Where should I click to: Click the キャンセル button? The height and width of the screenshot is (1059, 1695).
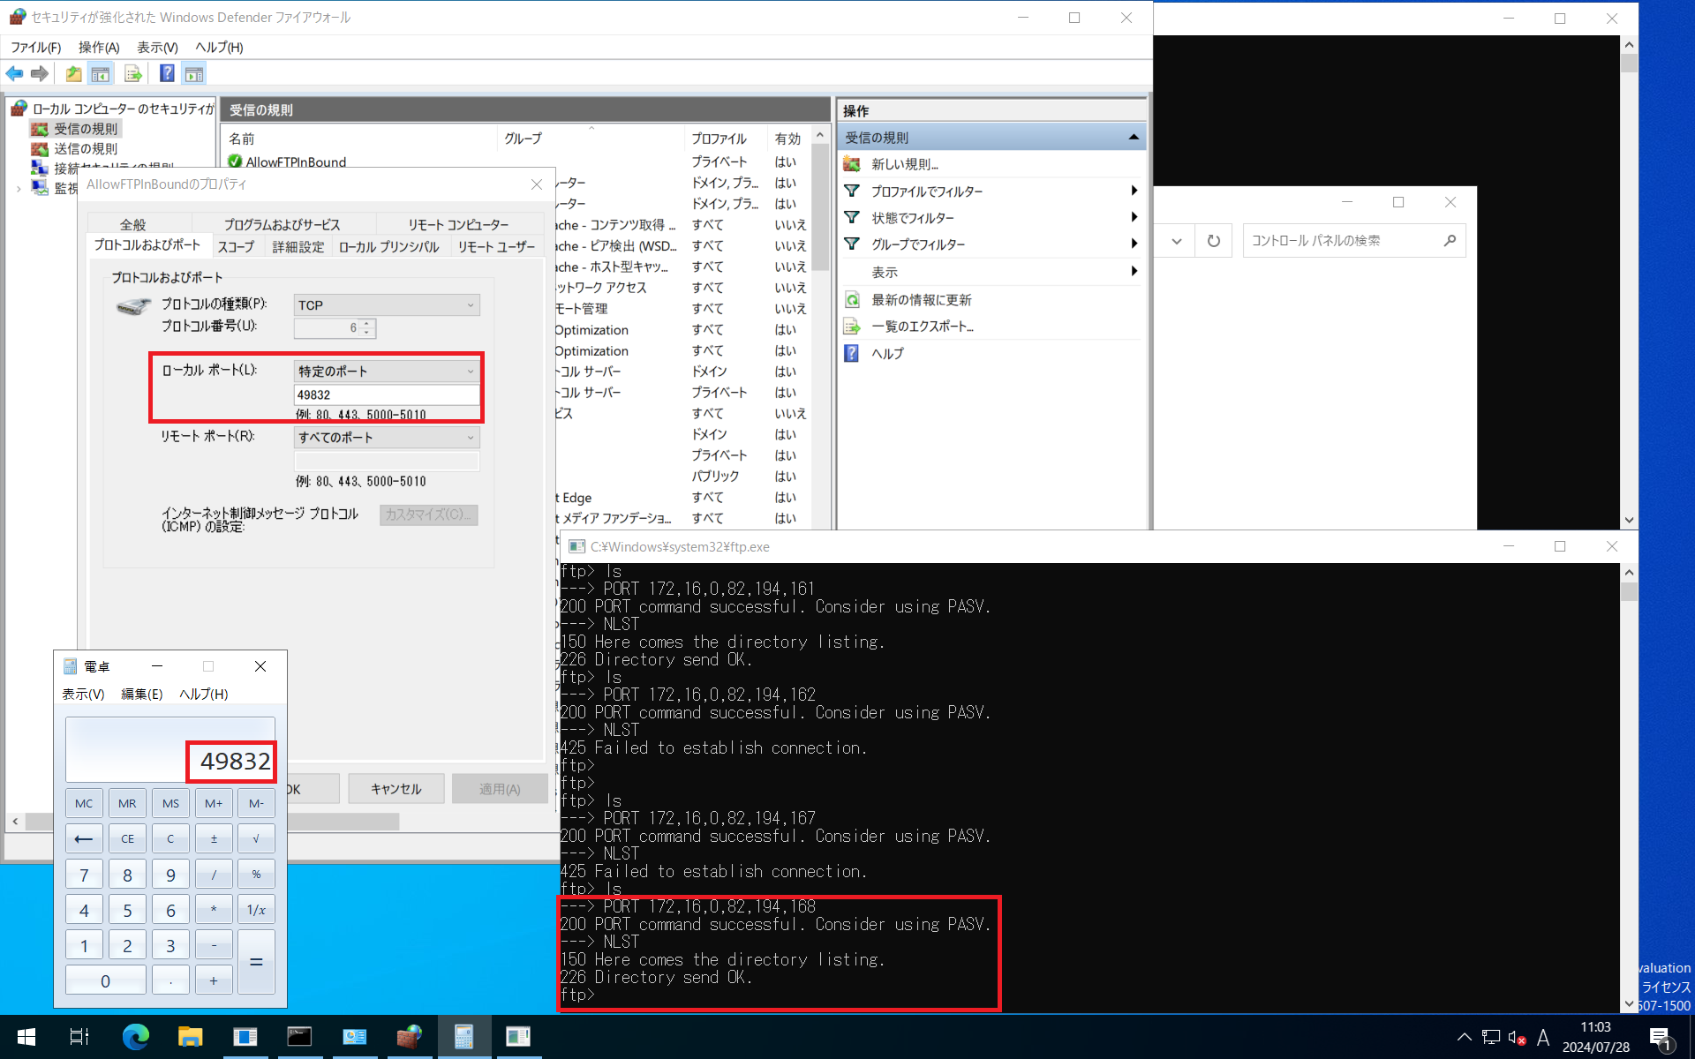pos(395,789)
